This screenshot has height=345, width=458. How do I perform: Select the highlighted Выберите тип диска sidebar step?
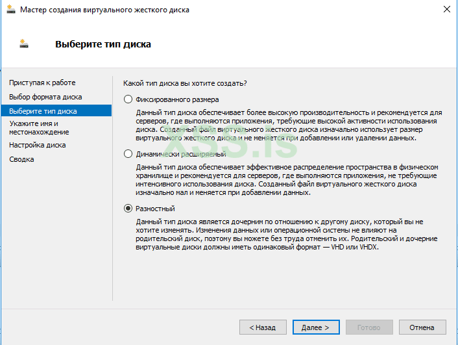click(43, 111)
